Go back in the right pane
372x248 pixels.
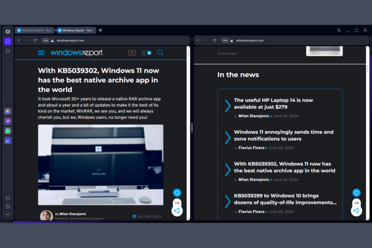[198, 40]
